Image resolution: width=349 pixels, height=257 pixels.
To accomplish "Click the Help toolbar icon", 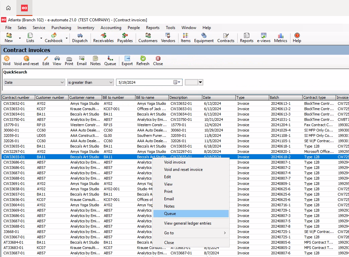I will click(297, 38).
